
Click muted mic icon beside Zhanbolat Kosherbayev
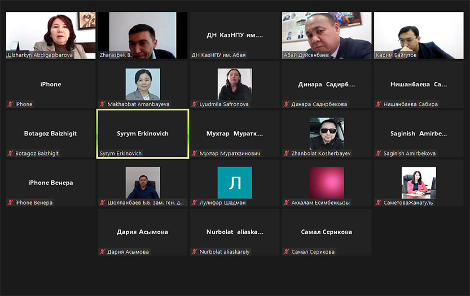point(287,153)
